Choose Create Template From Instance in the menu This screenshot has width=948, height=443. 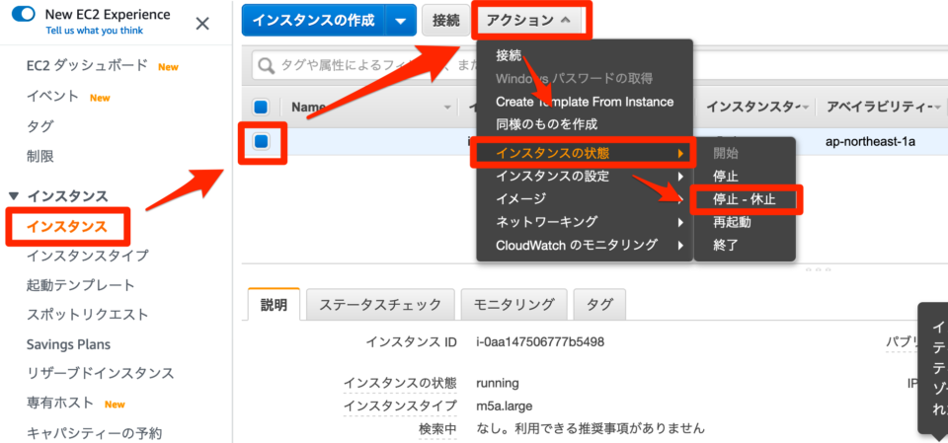[584, 102]
